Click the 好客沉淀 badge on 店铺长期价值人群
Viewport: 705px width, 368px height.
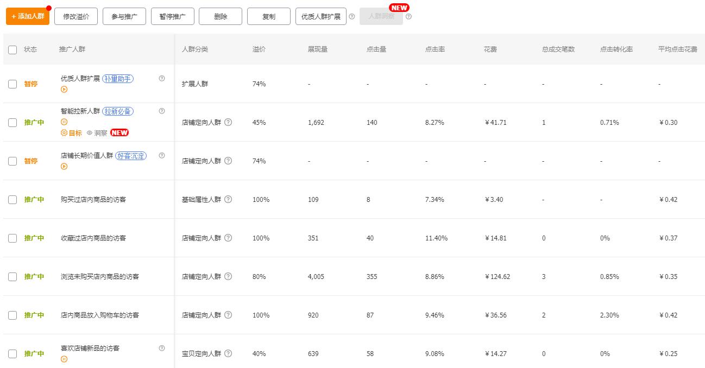(130, 155)
